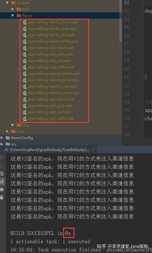This screenshot has width=152, height=253.
Task: Click APK icon of xiaomi_gray file
Action: pos(25,80)
